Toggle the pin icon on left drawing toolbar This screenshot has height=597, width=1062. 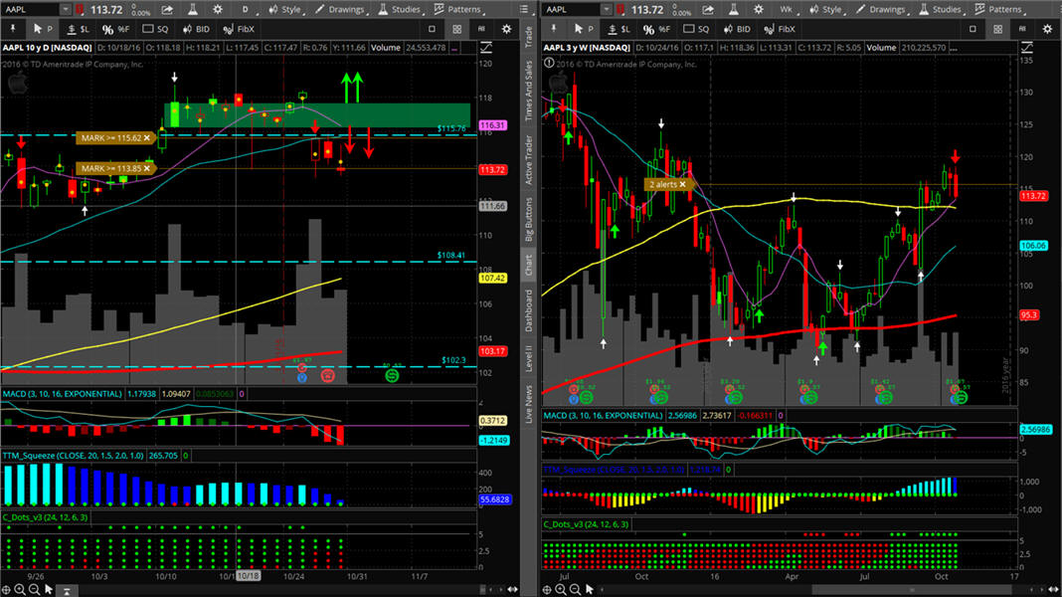point(12,29)
